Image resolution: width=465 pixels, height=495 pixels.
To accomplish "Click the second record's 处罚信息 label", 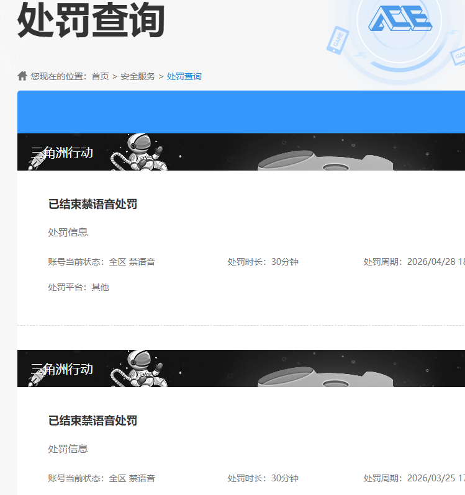I will pos(68,449).
